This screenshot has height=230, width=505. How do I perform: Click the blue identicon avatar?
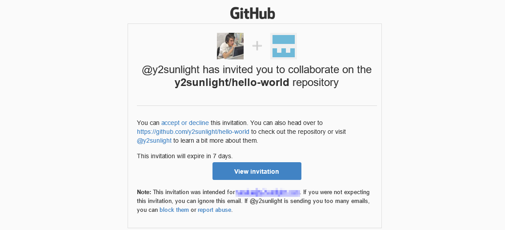[284, 46]
